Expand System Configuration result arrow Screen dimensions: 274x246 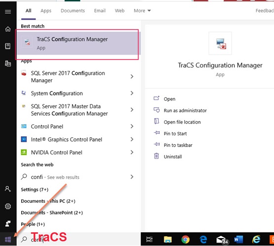[132, 93]
